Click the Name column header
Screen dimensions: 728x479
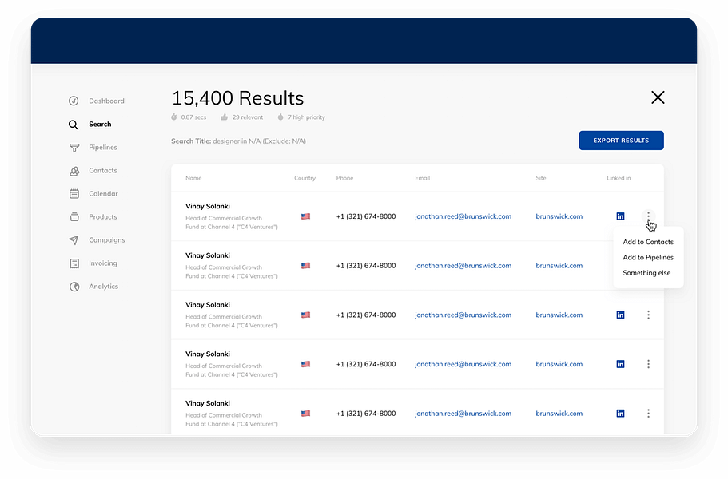click(x=193, y=178)
